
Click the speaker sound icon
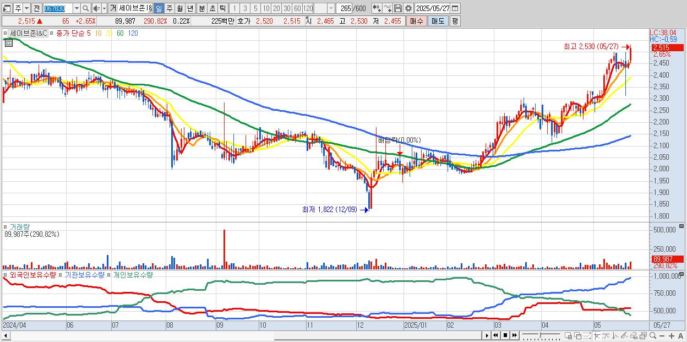tap(96, 8)
